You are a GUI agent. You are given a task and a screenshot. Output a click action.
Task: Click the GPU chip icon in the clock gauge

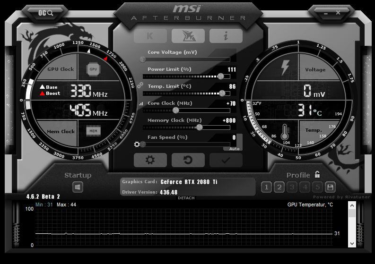[93, 69]
